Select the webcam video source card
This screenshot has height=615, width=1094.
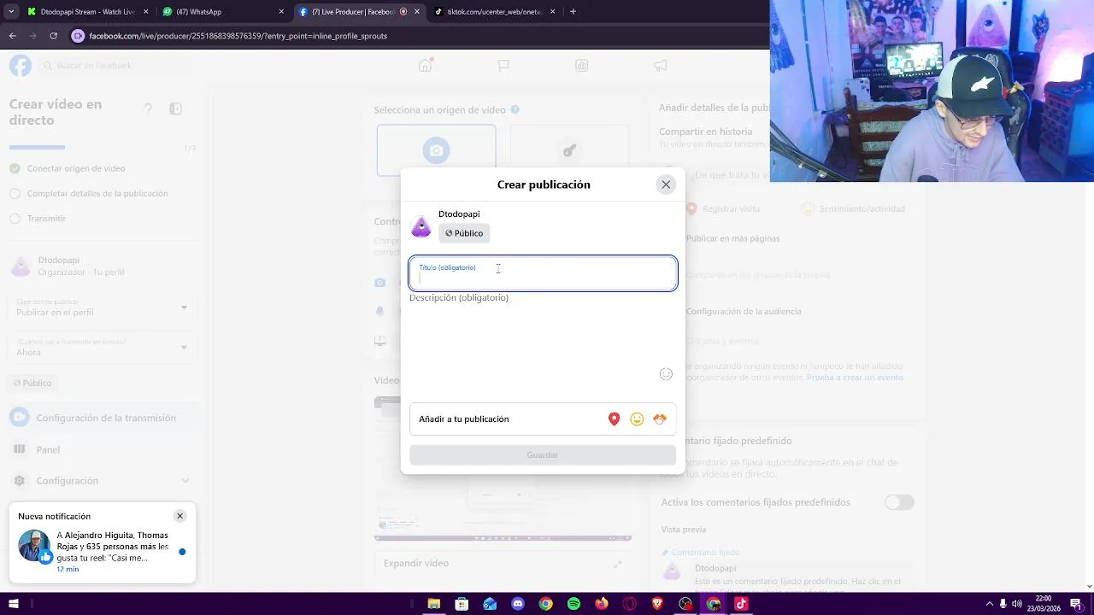436,150
